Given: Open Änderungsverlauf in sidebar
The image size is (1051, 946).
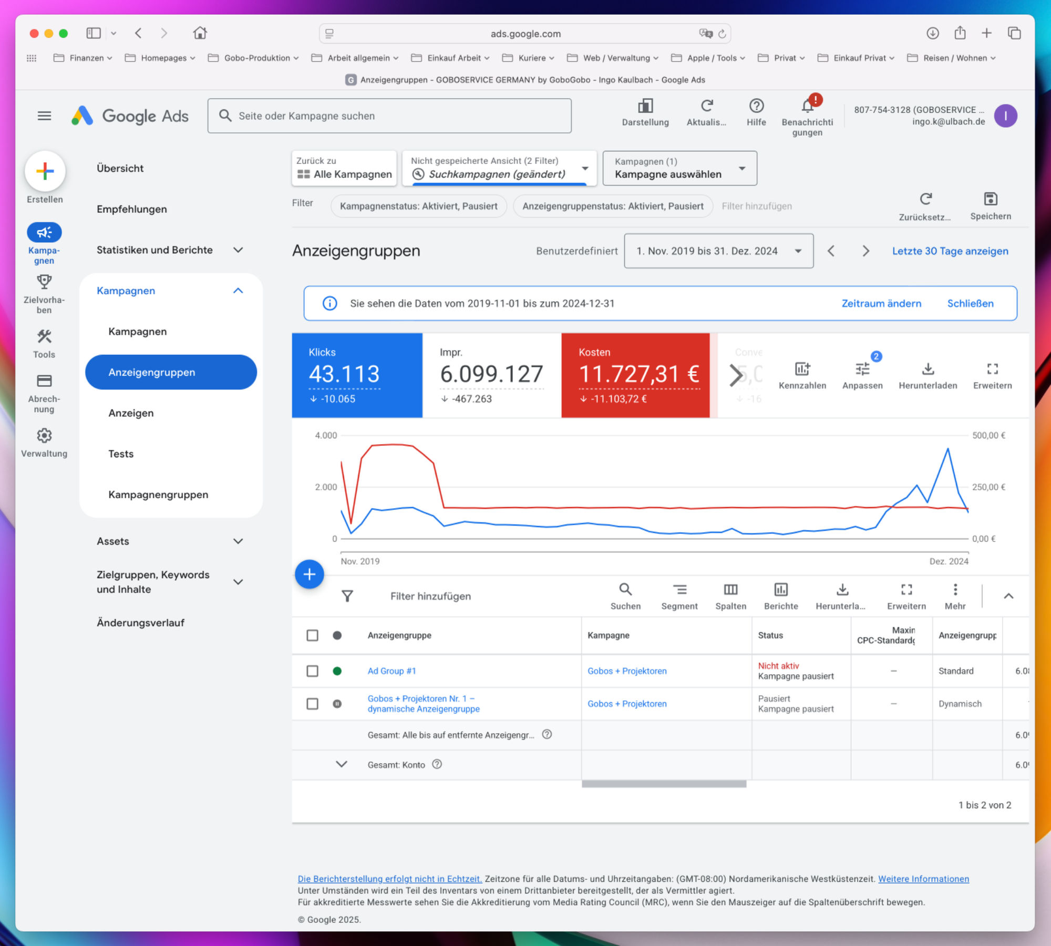Looking at the screenshot, I should click(140, 623).
